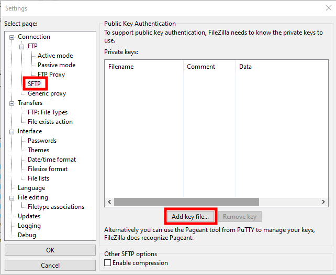Click the horizontal scrollbar thumb

[x=186, y=202]
